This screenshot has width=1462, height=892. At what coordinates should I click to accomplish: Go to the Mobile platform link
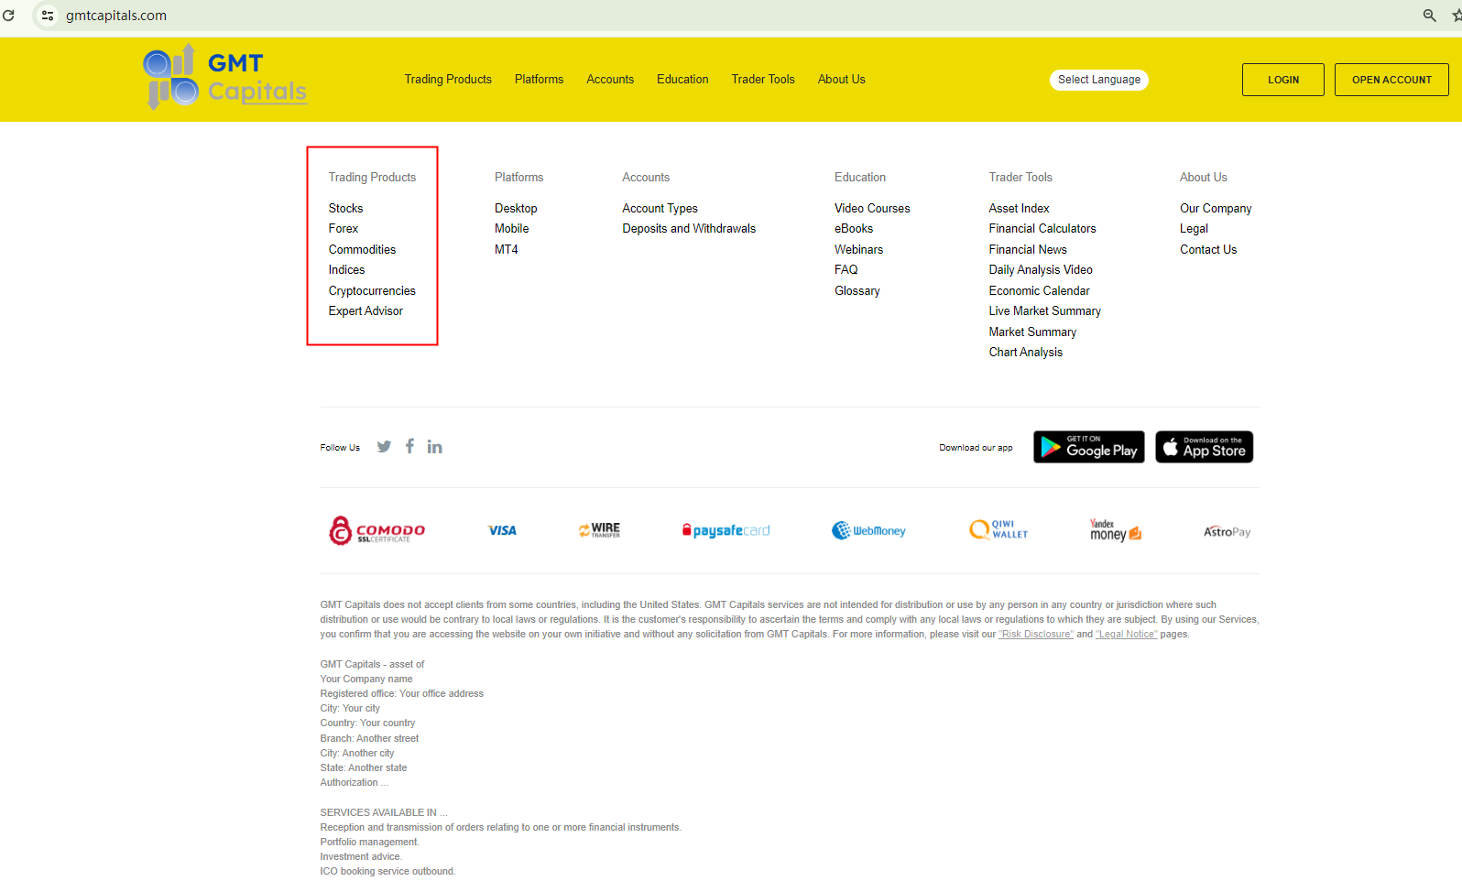[512, 229]
